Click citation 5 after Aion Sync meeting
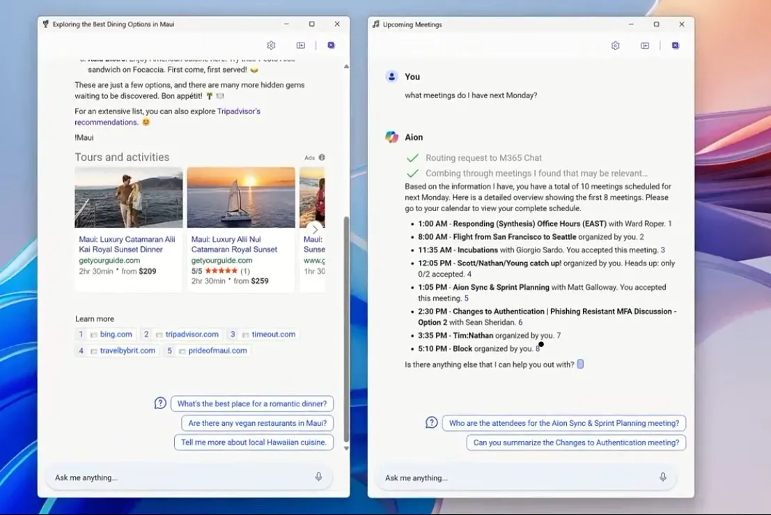This screenshot has height=515, width=771. [x=467, y=298]
